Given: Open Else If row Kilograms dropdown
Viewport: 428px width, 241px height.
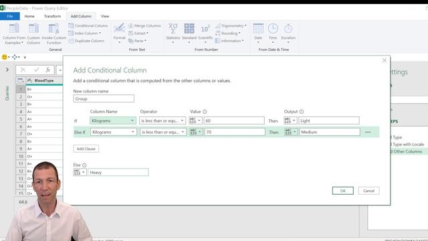Looking at the screenshot, I should 114,132.
